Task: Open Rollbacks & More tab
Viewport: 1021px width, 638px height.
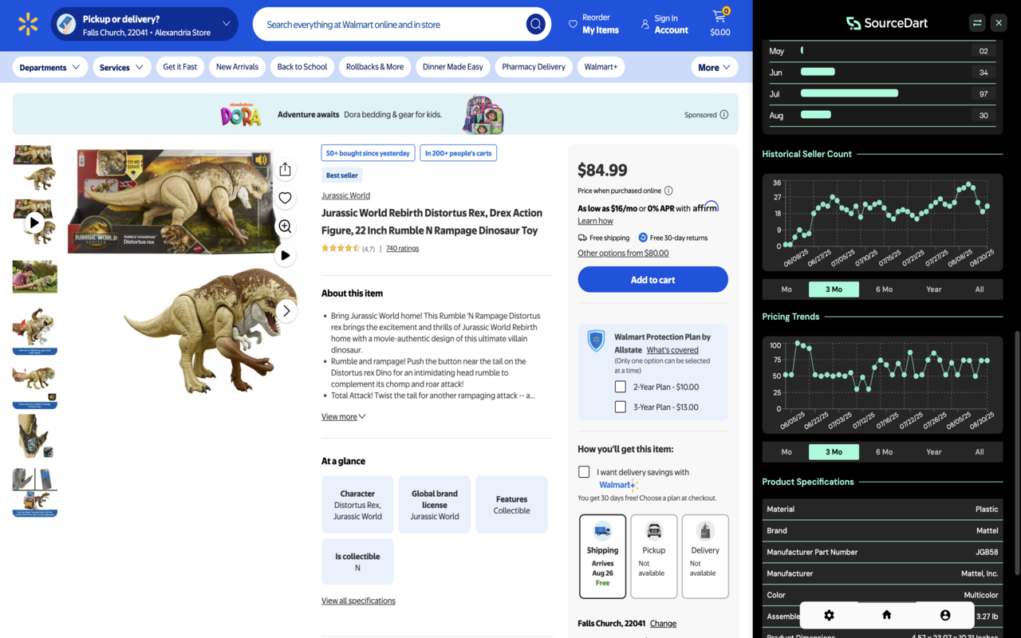Action: (x=375, y=67)
